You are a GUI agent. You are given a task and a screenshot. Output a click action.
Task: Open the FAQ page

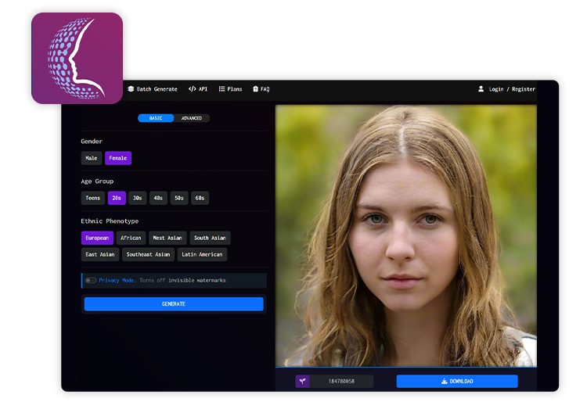(x=261, y=89)
